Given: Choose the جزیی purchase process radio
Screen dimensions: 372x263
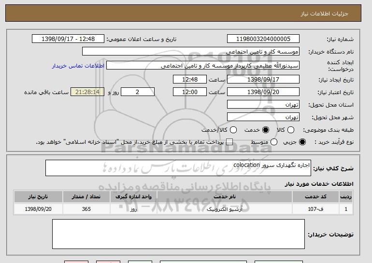Looking at the screenshot, I should tap(302, 142).
